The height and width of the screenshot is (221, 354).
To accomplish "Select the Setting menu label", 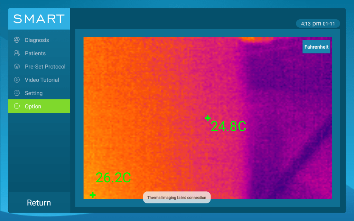I will pyautogui.click(x=34, y=93).
